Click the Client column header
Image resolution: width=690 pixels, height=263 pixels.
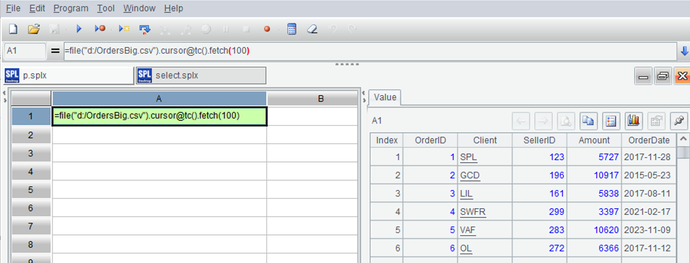485,140
